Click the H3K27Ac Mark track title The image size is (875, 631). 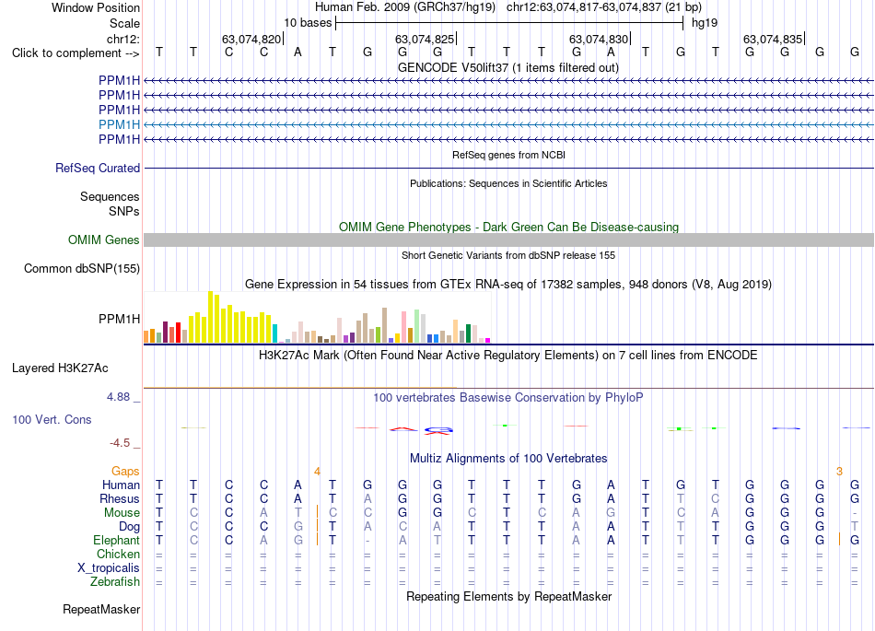tap(507, 356)
